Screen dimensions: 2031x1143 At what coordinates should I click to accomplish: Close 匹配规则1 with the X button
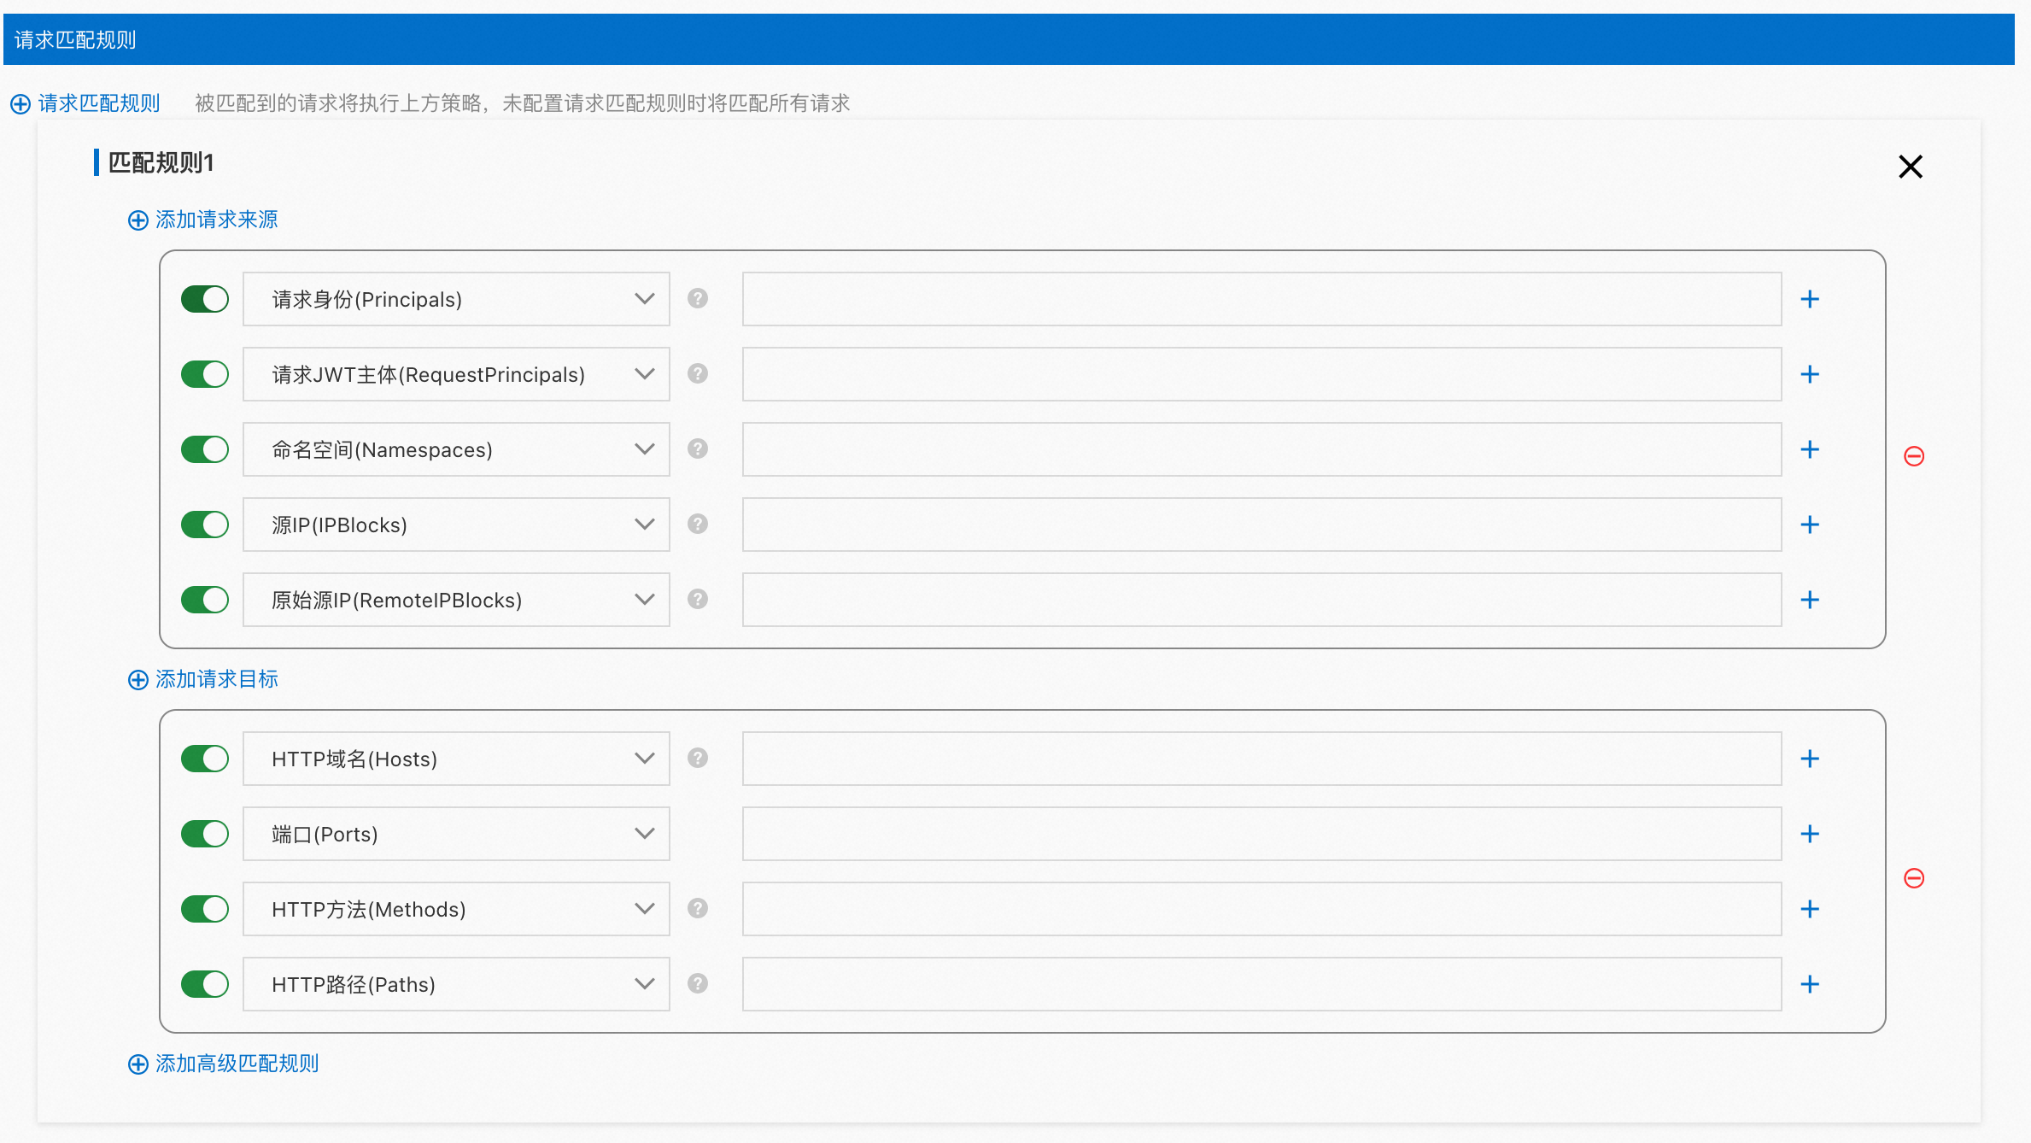1910,167
